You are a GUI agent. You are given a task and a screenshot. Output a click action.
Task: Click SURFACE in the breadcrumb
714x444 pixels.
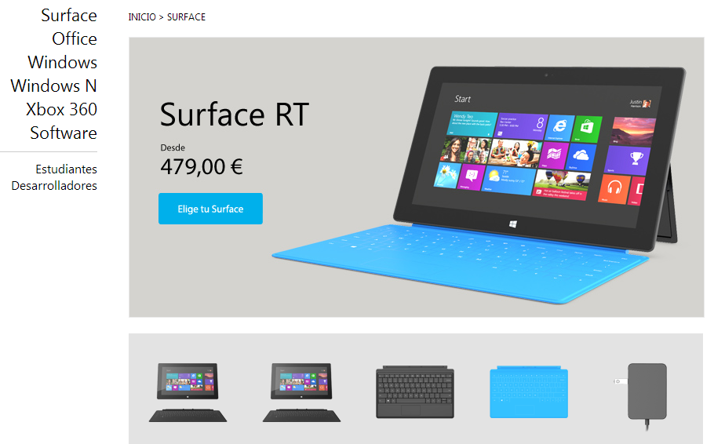pyautogui.click(x=186, y=17)
